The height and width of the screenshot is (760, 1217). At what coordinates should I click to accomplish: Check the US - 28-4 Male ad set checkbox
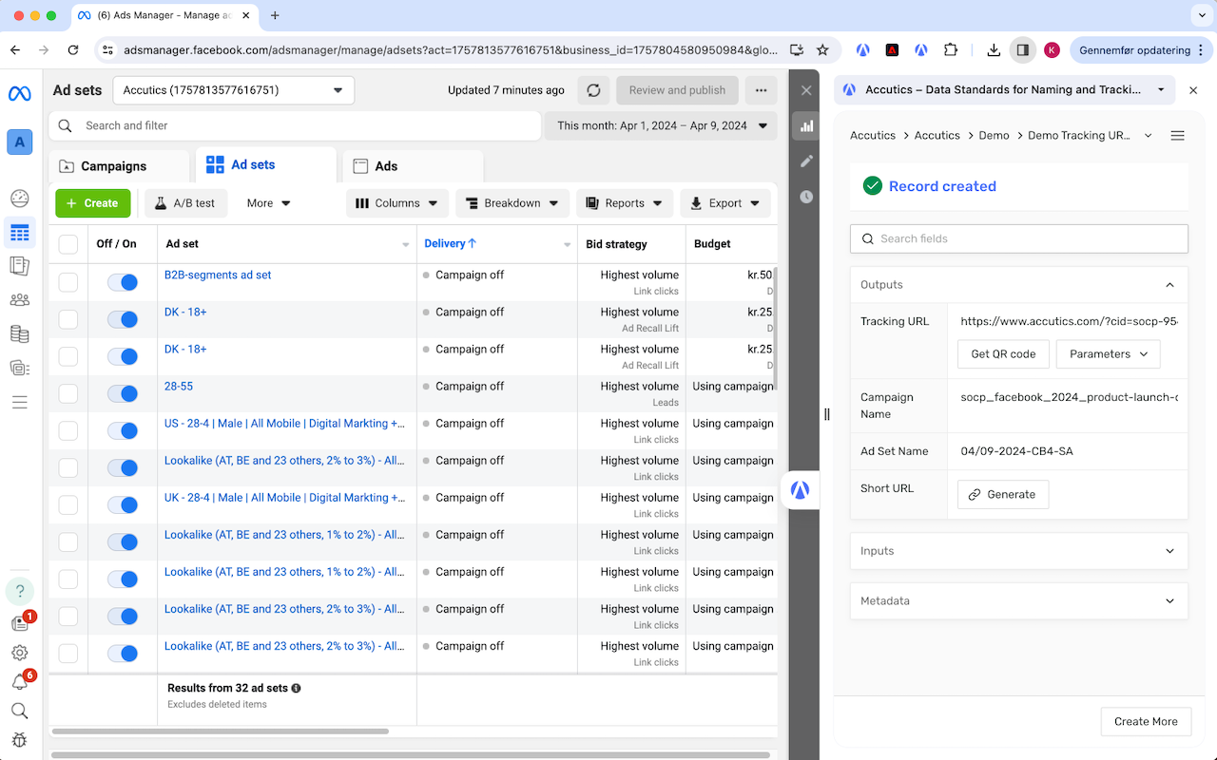[x=68, y=430]
